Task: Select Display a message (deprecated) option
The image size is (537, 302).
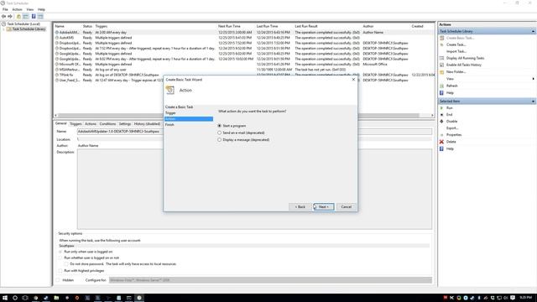Action: coord(220,140)
